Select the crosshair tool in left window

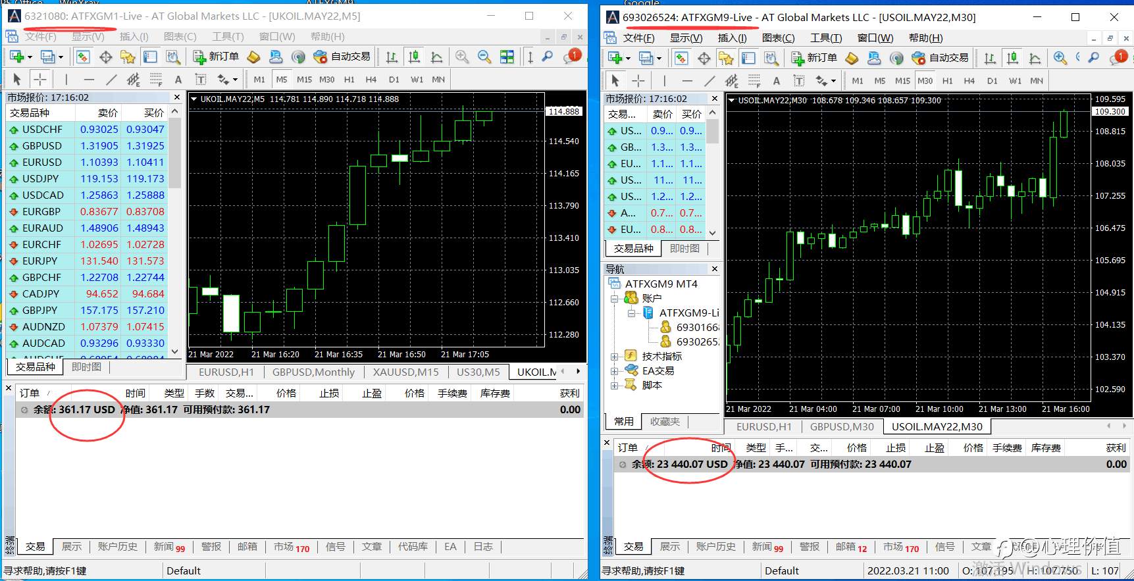(x=40, y=80)
